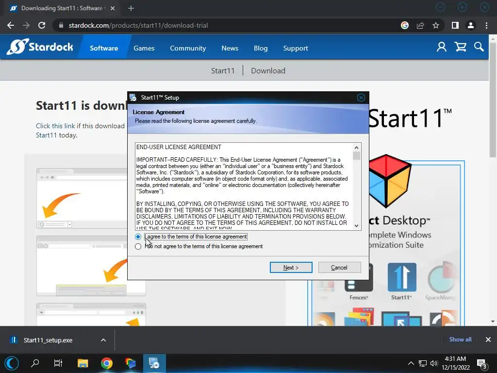Open Chrome from the taskbar
This screenshot has height=373, width=497.
point(107,363)
